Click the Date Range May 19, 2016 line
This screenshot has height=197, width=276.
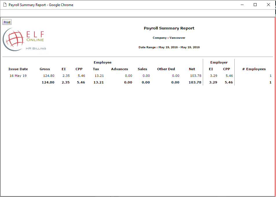coord(169,47)
